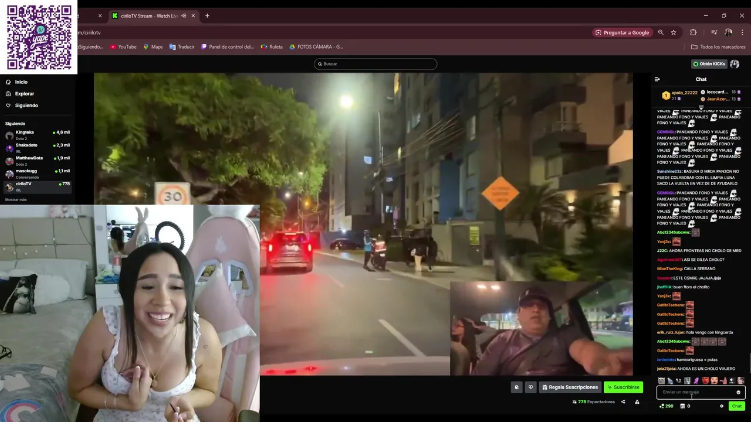Click the zoom magnifier icon in address bar
The height and width of the screenshot is (422, 751).
(661, 33)
